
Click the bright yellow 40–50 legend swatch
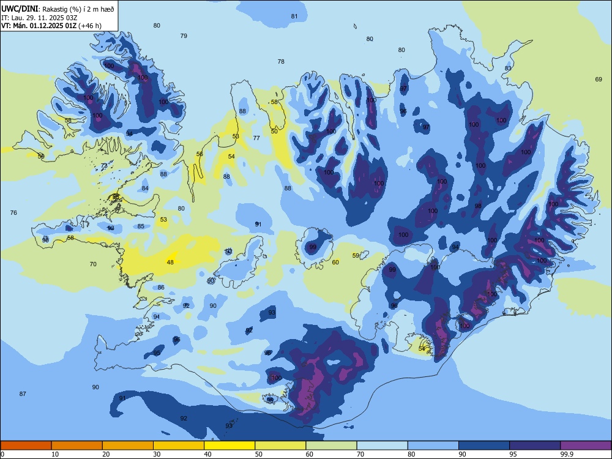[x=229, y=446]
